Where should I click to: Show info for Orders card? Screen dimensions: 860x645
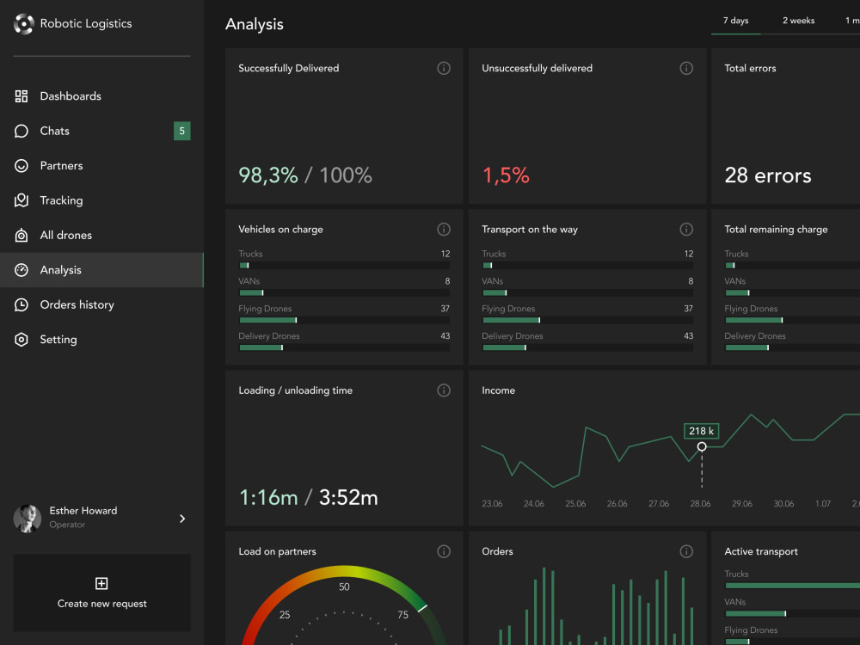coord(686,551)
